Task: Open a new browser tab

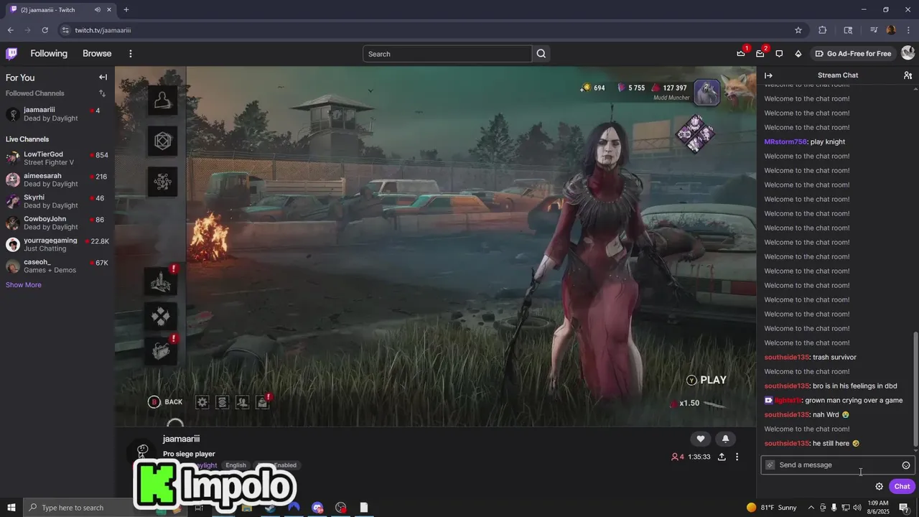Action: pyautogui.click(x=126, y=9)
